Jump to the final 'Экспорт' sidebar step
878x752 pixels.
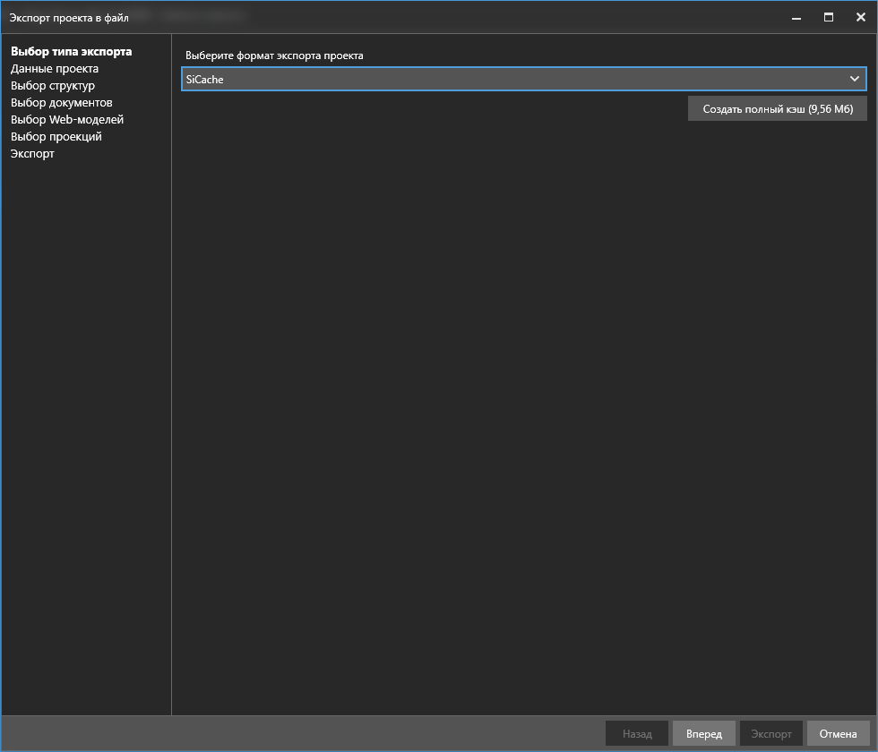click(x=33, y=154)
